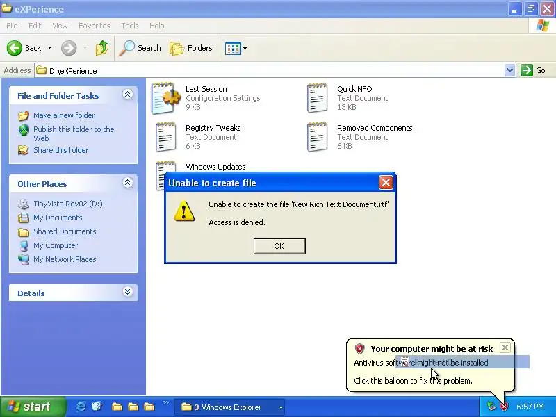
Task: Expand the Quick Launch overflow chevron
Action: click(165, 403)
